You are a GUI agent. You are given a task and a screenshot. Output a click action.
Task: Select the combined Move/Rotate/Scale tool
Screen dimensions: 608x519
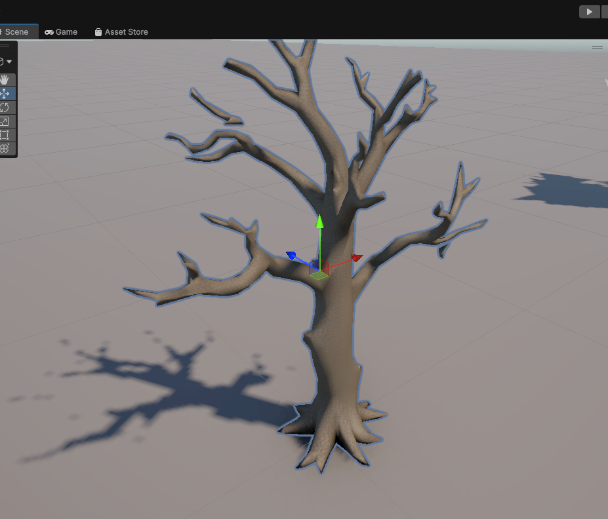(x=5, y=148)
